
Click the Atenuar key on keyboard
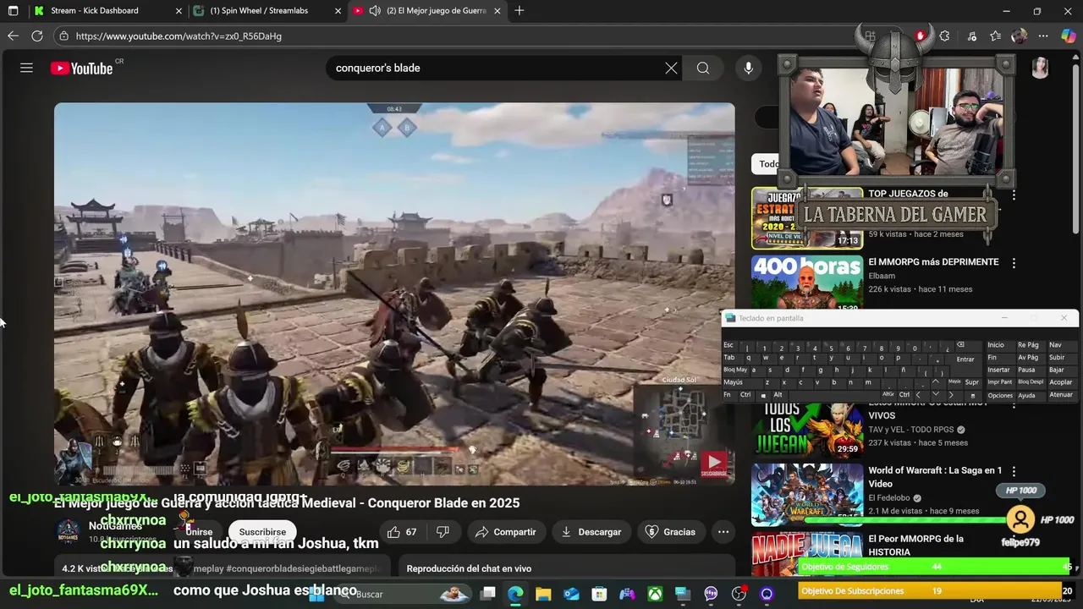coord(1061,395)
